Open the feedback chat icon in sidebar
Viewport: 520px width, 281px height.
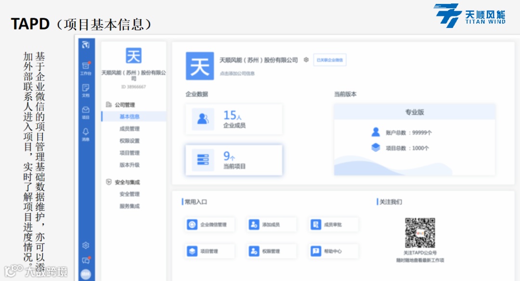point(86,260)
